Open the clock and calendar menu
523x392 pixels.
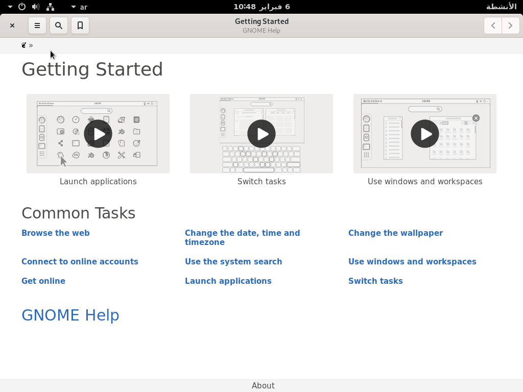(261, 7)
